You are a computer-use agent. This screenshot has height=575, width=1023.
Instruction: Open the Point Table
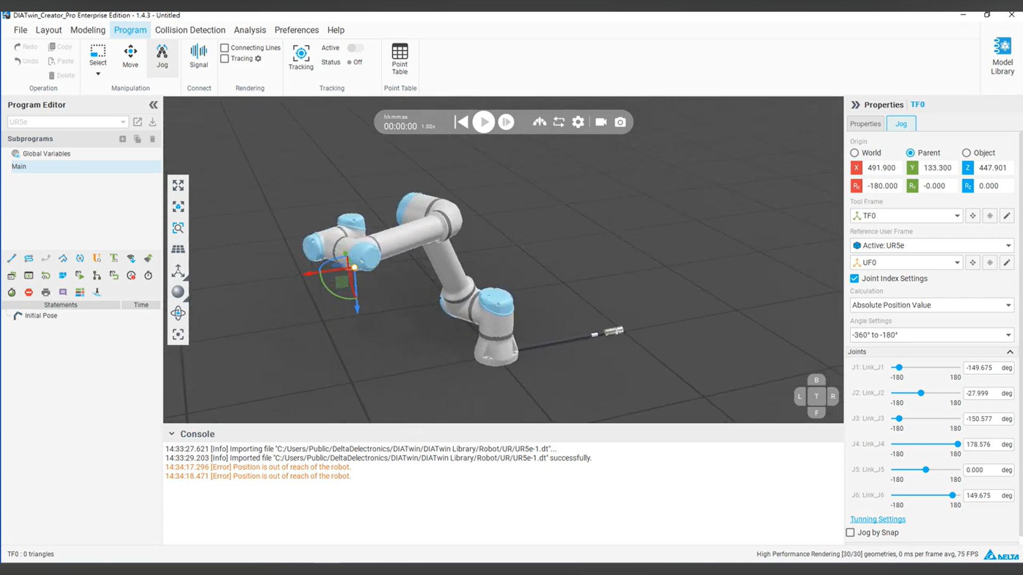coord(400,59)
